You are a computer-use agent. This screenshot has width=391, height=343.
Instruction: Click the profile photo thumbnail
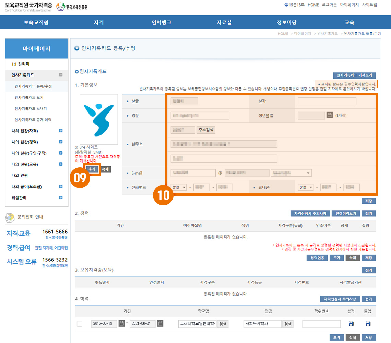pyautogui.click(x=99, y=119)
